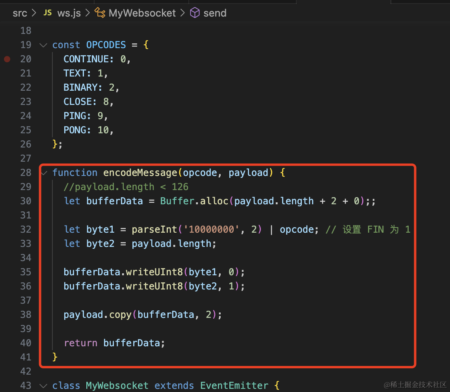Click line number 38 in the gutter
The width and height of the screenshot is (450, 392).
pyautogui.click(x=26, y=315)
